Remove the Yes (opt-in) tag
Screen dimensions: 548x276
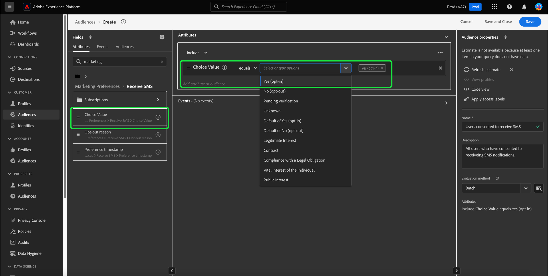tap(382, 68)
